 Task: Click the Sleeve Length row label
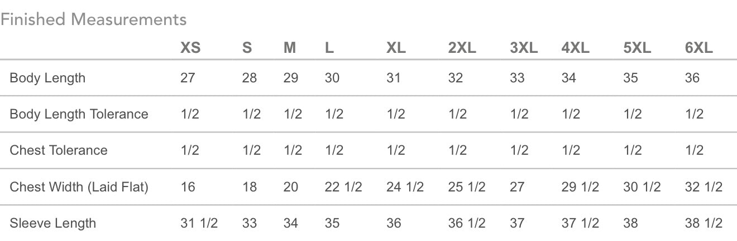tap(52, 223)
